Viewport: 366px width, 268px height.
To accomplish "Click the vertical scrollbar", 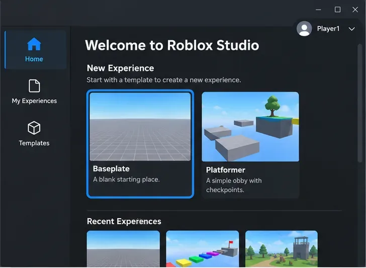I will coord(359,103).
